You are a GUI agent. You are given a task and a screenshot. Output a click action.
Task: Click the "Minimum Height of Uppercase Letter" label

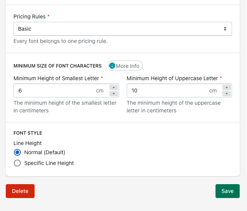pyautogui.click(x=172, y=78)
